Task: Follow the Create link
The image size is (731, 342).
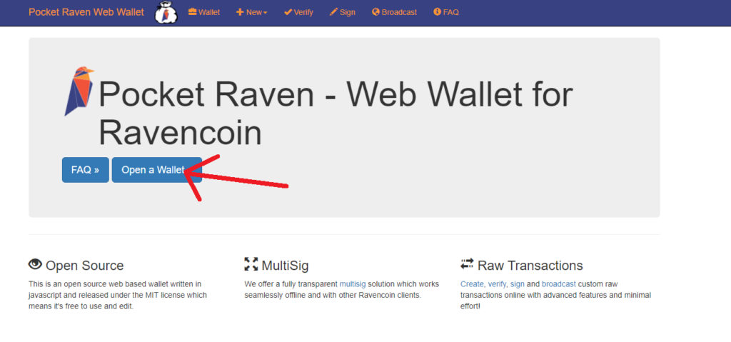Action: pos(472,283)
